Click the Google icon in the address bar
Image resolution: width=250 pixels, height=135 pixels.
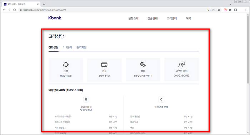(x=209, y=10)
